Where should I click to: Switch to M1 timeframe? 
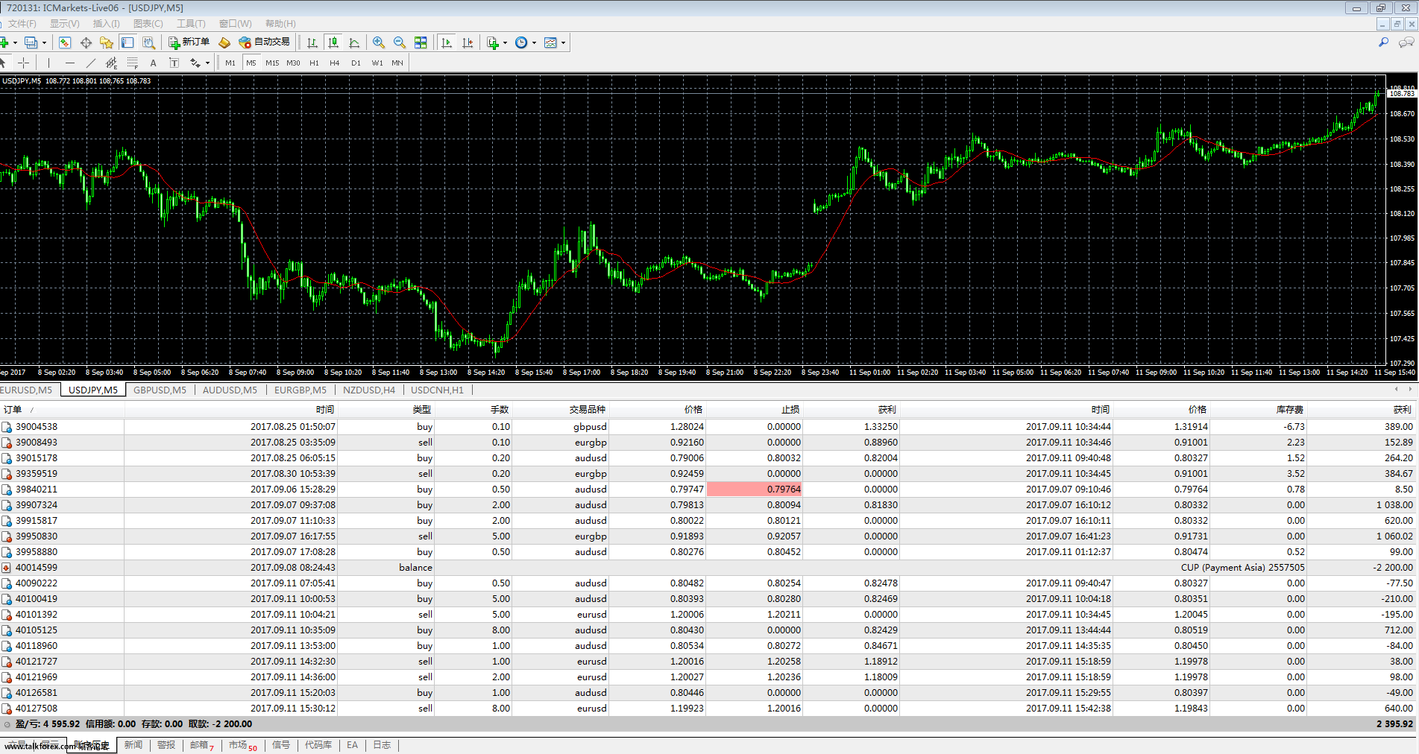point(230,63)
